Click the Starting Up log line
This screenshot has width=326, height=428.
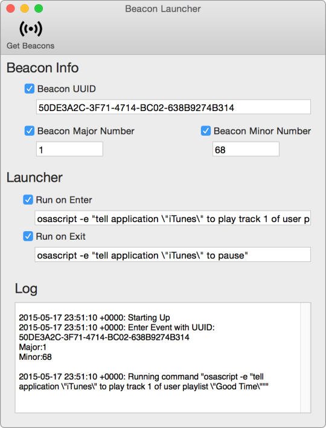(x=94, y=318)
